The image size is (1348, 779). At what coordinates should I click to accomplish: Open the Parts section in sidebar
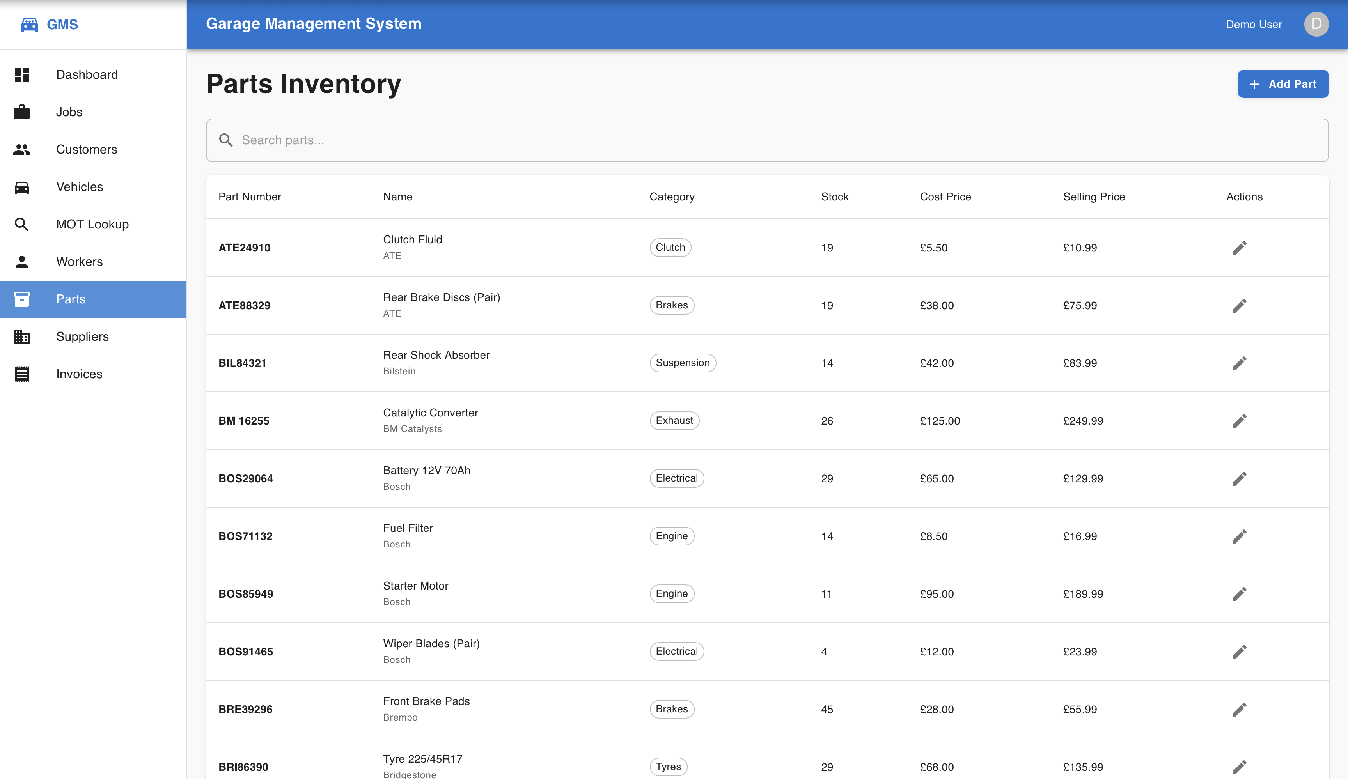pyautogui.click(x=71, y=299)
